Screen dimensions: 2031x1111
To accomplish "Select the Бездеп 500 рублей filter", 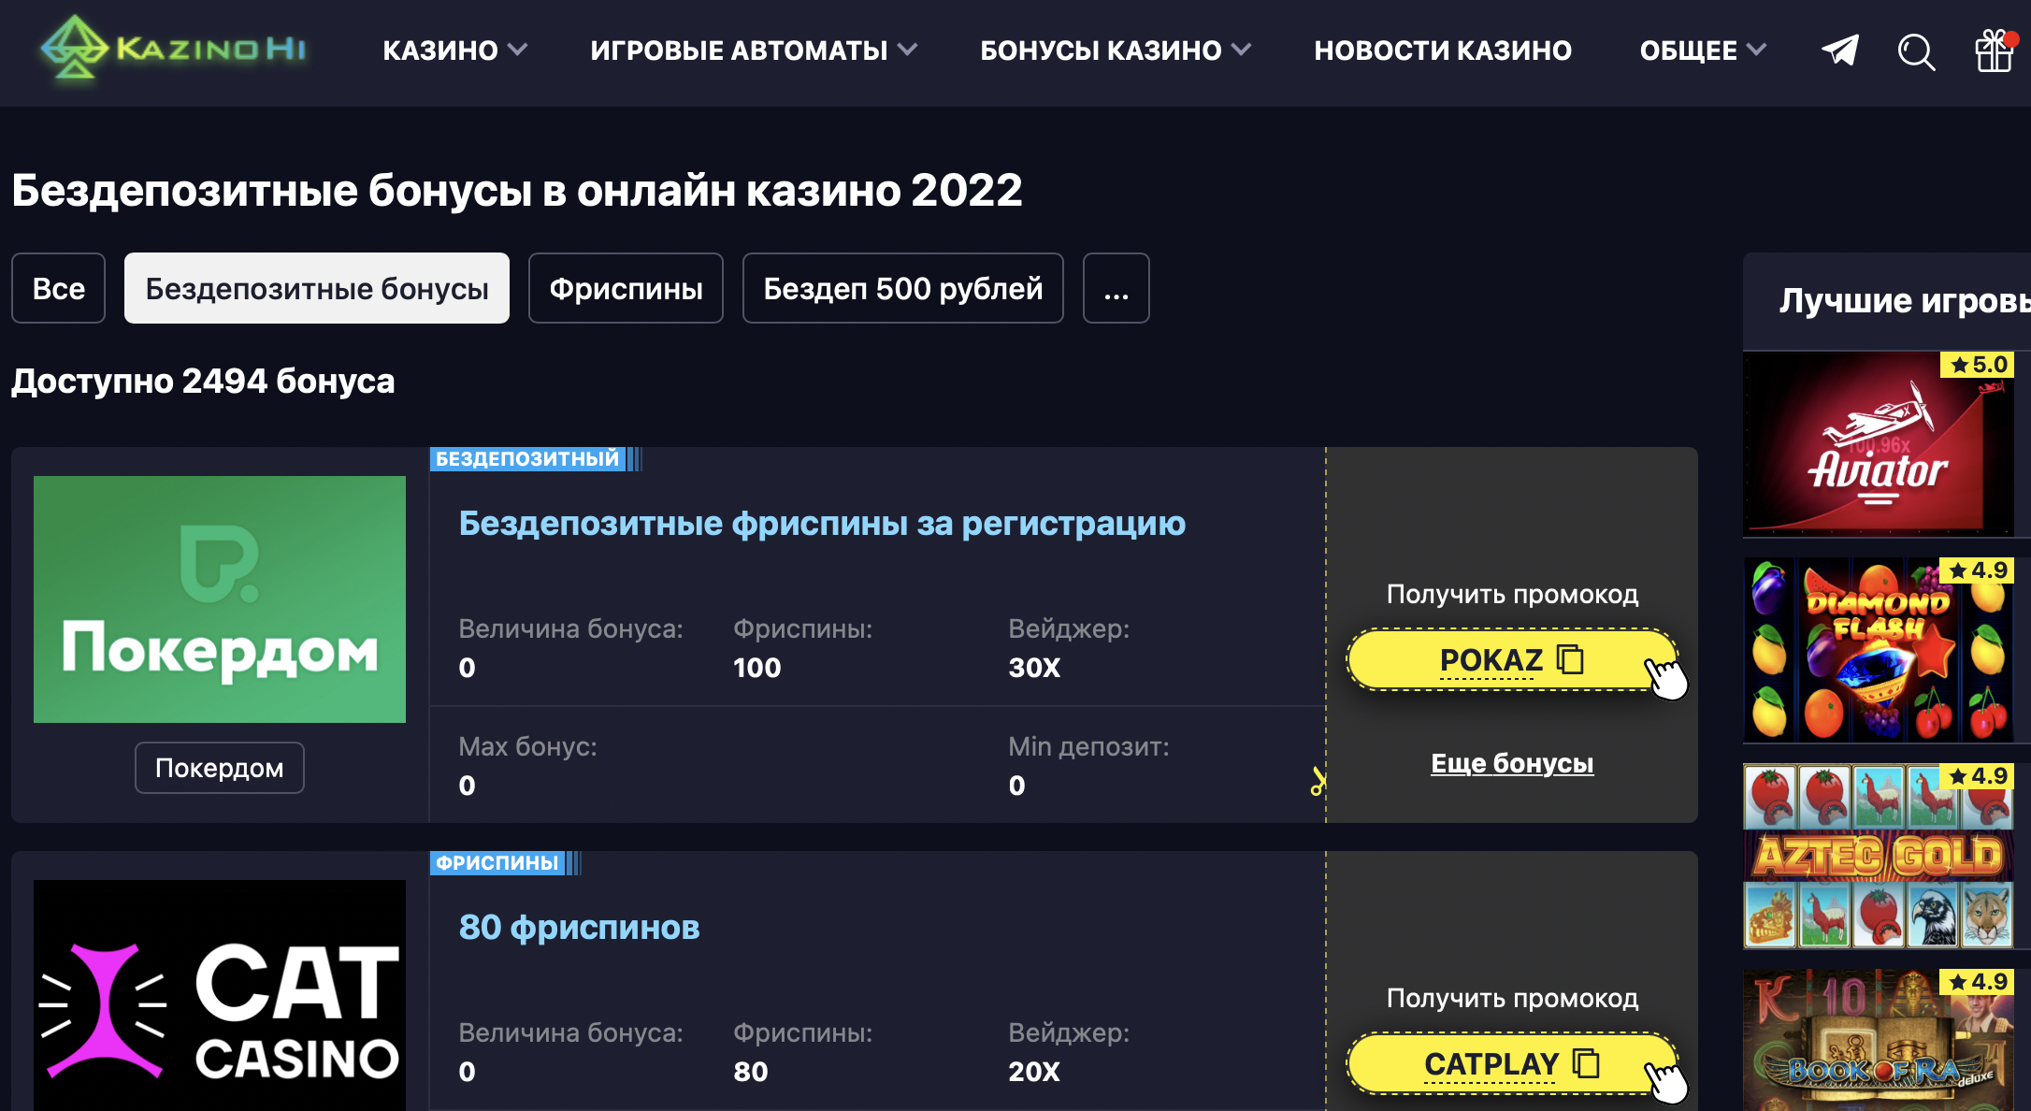I will [x=902, y=288].
